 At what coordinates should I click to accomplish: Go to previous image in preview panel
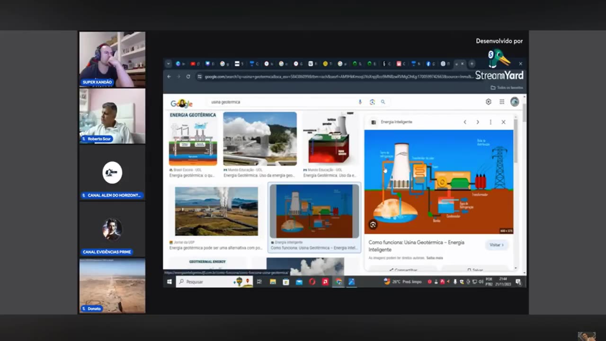465,122
